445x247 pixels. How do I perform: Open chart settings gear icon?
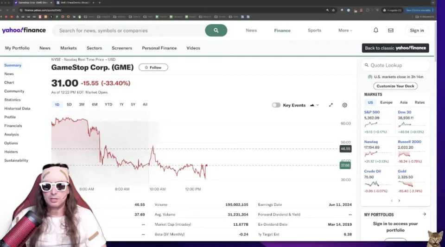[344, 105]
